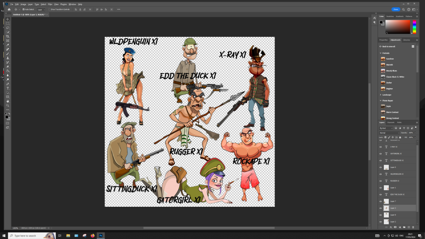
Task: Toggle visibility of the RUGGER XI layer
Action: (x=380, y=181)
